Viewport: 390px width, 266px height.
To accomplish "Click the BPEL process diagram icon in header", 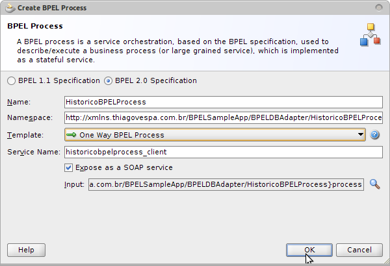I will click(370, 35).
